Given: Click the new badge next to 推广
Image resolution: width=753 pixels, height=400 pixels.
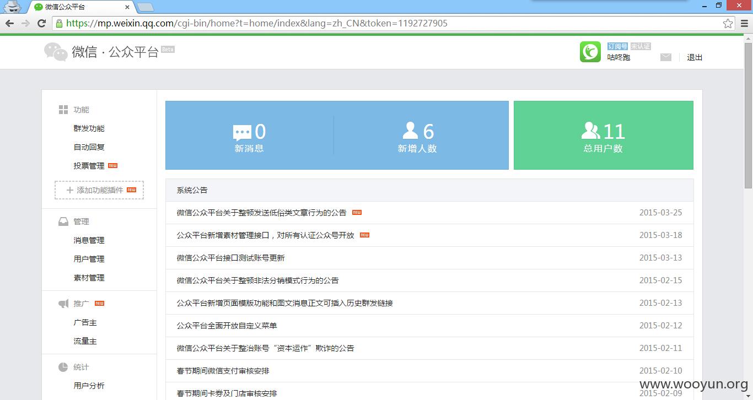Looking at the screenshot, I should pyautogui.click(x=99, y=303).
